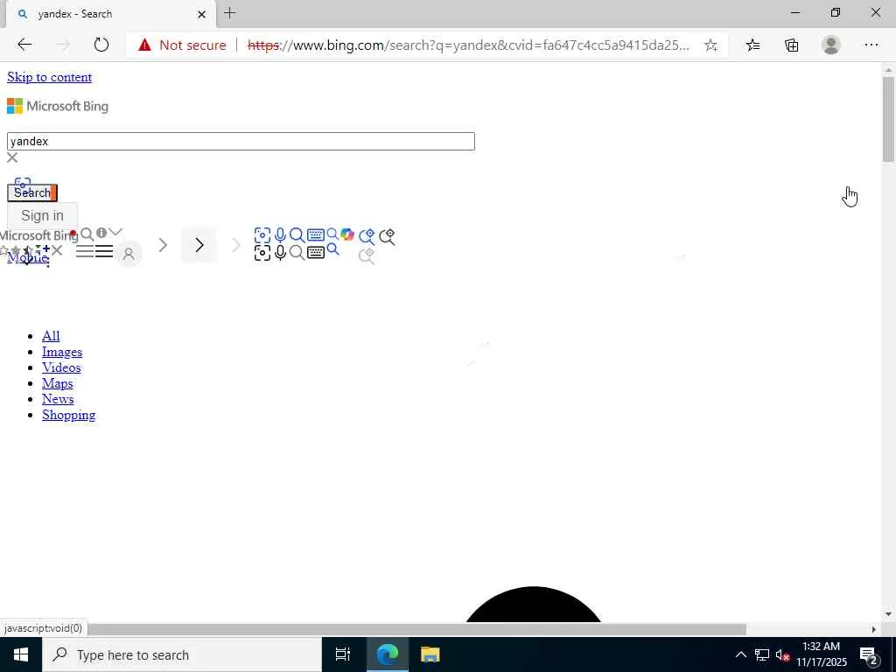Screen dimensions: 896x672
Task: Switch to Shopping results
Action: pos(68,415)
